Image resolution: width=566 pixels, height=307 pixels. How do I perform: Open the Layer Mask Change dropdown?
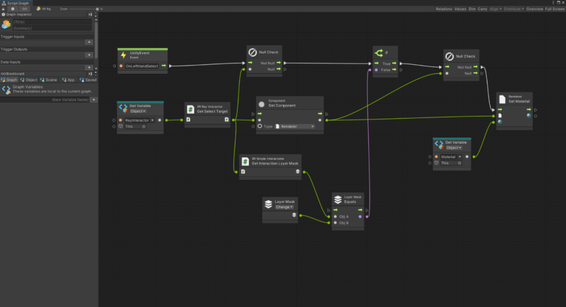[x=285, y=207]
